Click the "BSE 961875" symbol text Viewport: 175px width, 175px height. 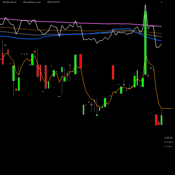point(54,2)
